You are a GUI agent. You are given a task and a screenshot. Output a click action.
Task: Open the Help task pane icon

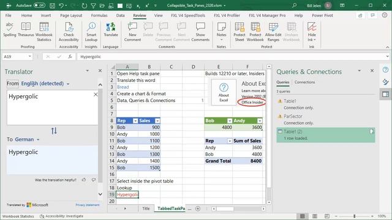[385, 70]
